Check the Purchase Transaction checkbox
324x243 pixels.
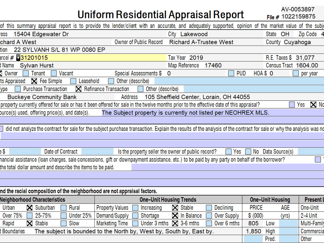(18, 89)
